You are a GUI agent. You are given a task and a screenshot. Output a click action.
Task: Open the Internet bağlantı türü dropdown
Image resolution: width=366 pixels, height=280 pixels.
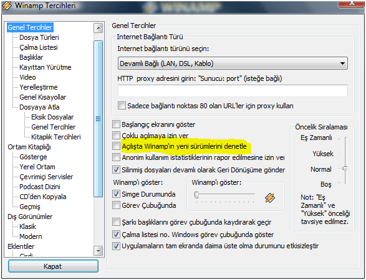tap(233, 63)
